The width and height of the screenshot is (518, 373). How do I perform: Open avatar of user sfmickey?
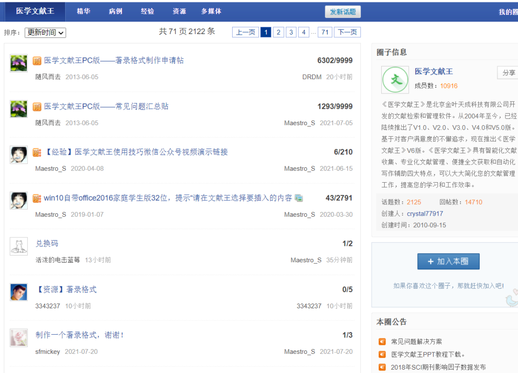pyautogui.click(x=19, y=338)
